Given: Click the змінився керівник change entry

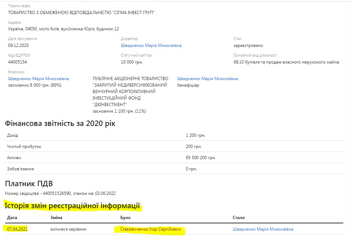Looking at the screenshot, I should pyautogui.click(x=69, y=229).
